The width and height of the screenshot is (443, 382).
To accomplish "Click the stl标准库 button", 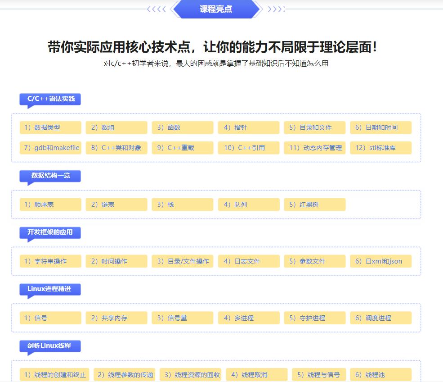I will coord(380,147).
